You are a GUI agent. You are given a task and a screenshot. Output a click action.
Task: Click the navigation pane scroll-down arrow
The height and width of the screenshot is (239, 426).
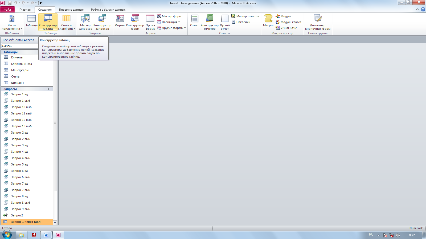coord(55,223)
